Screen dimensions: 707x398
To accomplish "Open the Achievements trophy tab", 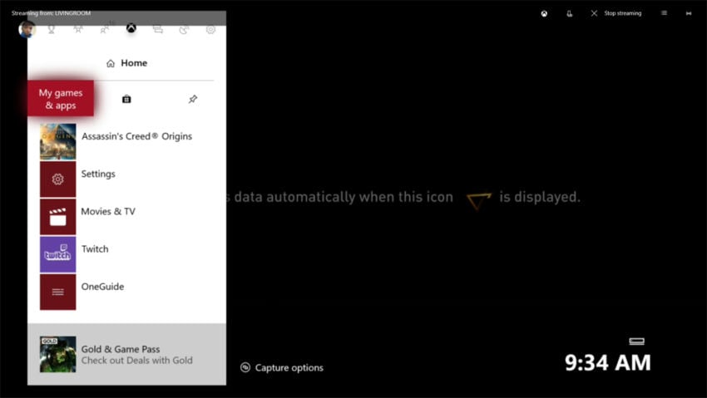I will point(52,30).
